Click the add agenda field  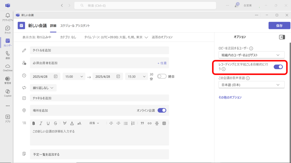pos(99,154)
